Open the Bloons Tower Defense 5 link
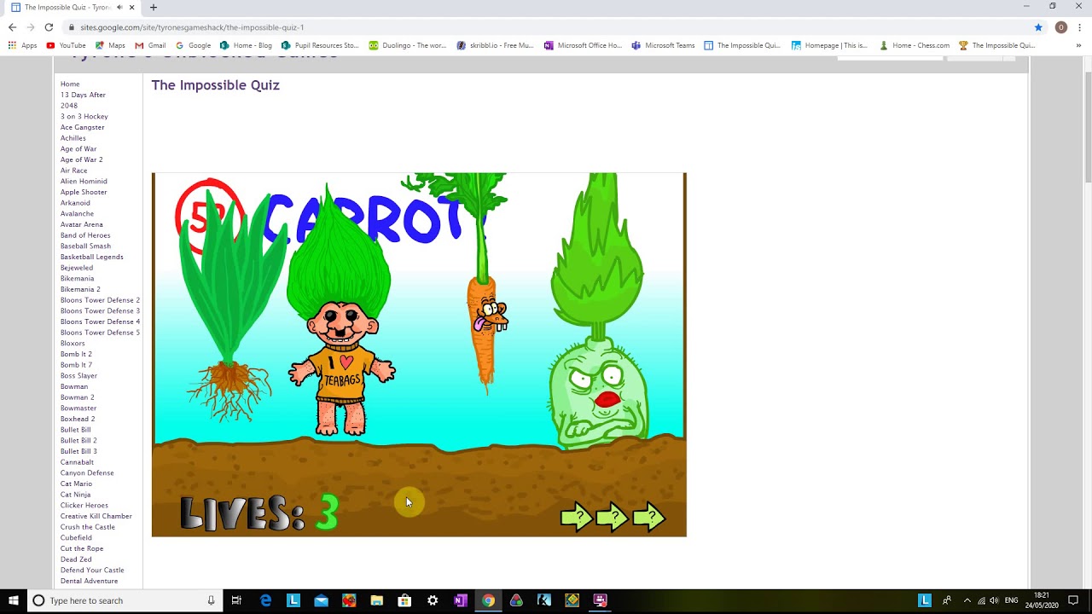The image size is (1092, 614). tap(100, 333)
